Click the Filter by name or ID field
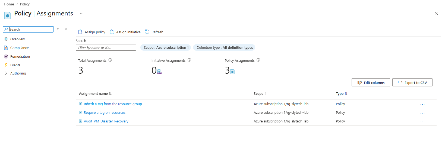Viewport: 445px width, 146px height. pyautogui.click(x=106, y=47)
